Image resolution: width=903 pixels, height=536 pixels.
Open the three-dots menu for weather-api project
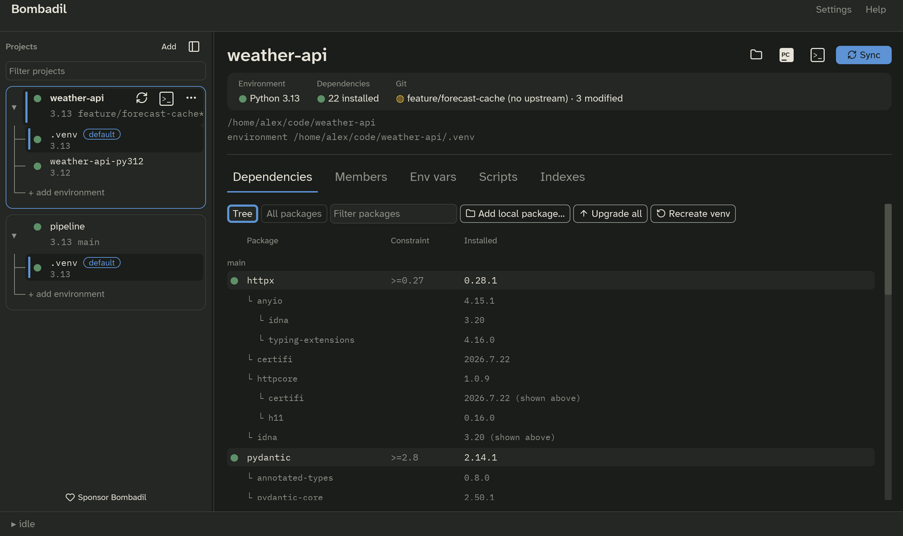tap(191, 98)
